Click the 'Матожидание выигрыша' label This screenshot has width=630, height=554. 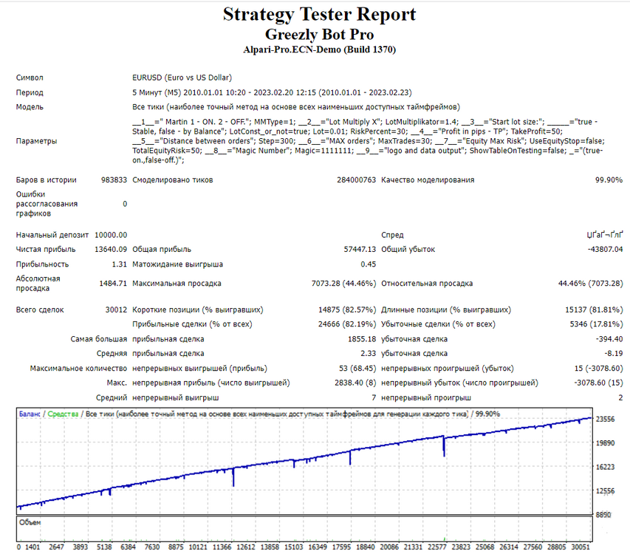(177, 264)
